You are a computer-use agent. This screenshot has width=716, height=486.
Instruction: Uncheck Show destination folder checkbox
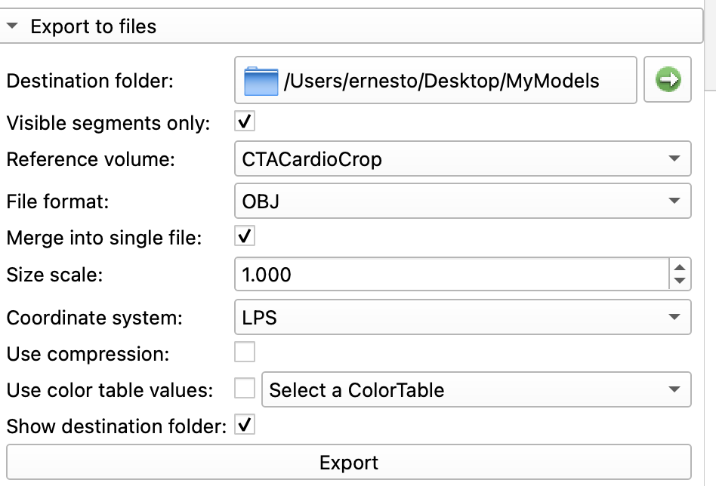click(245, 425)
